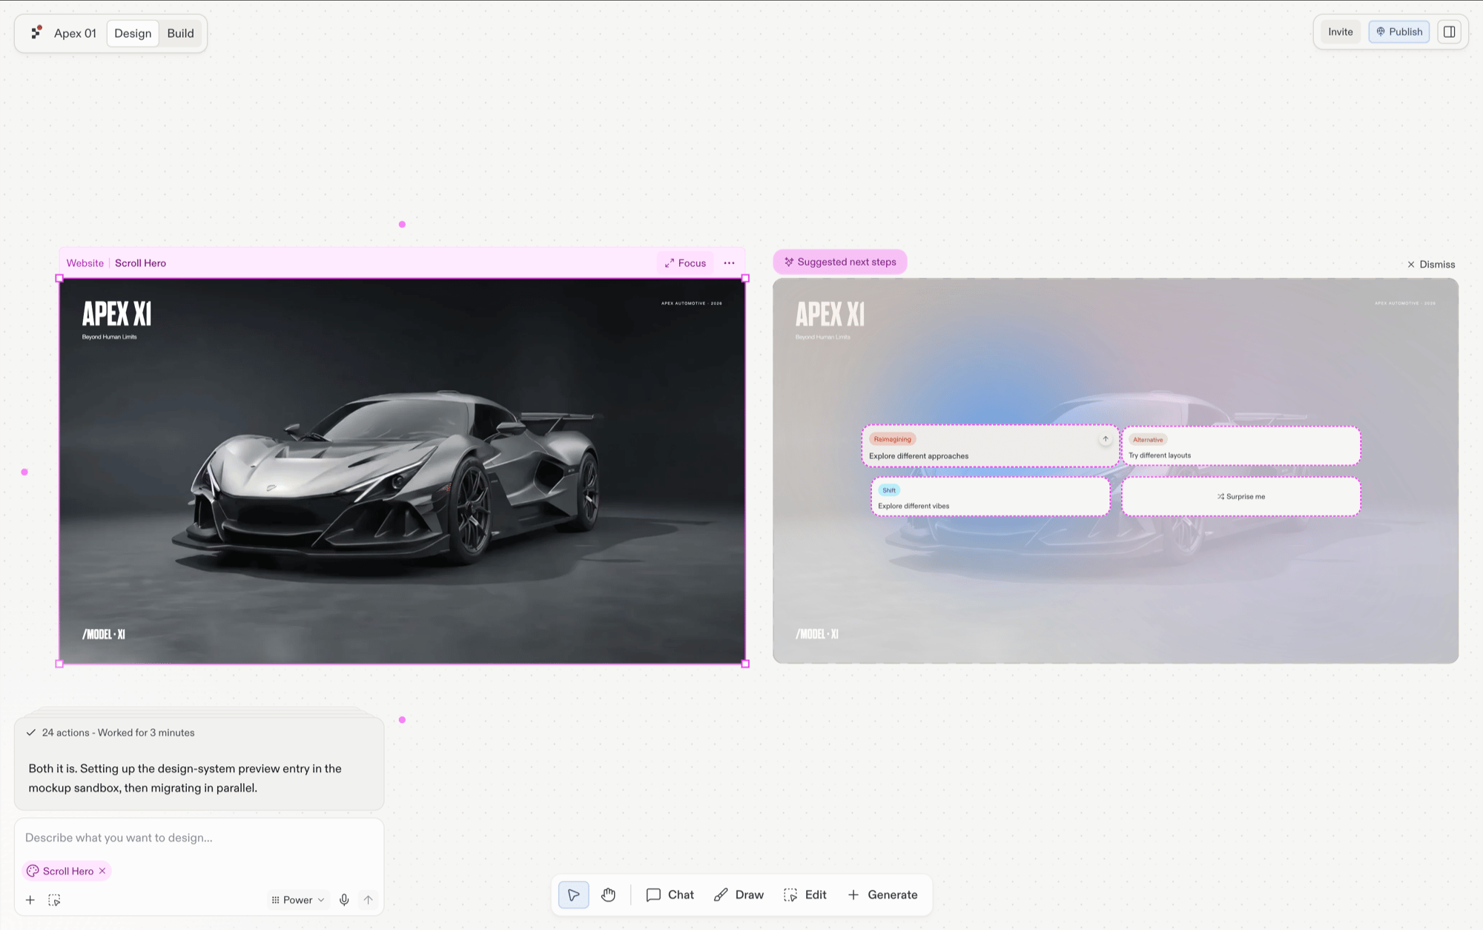This screenshot has width=1483, height=930.
Task: Click the Scroll Hero frame label
Action: [140, 263]
